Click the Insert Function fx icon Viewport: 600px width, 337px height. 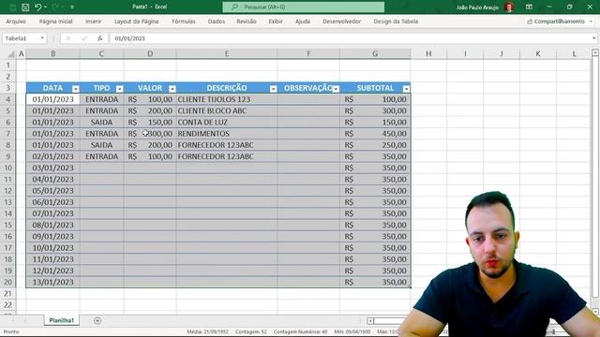click(x=100, y=38)
